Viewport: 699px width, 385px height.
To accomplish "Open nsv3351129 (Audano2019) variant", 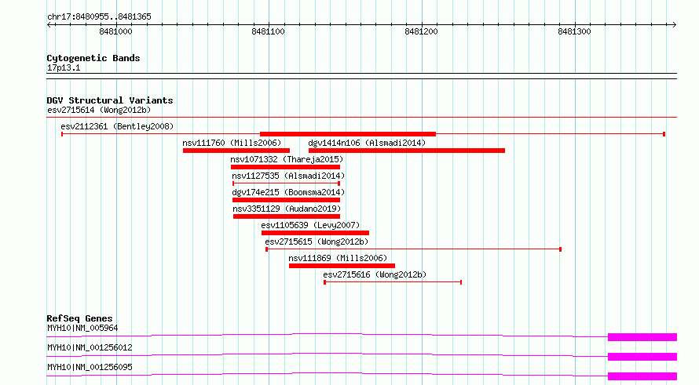I will click(287, 209).
